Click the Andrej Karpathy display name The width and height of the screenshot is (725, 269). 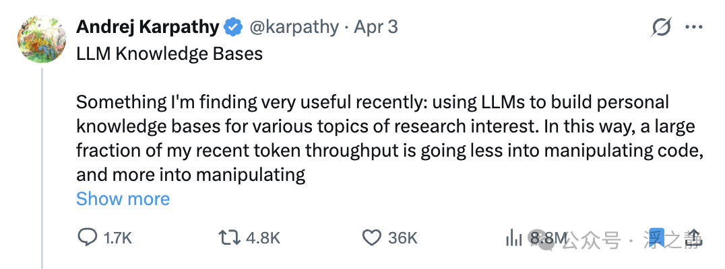click(148, 27)
